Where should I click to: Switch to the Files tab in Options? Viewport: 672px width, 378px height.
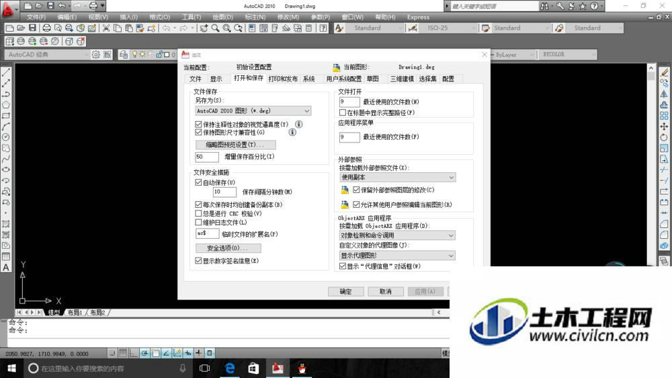coord(196,79)
